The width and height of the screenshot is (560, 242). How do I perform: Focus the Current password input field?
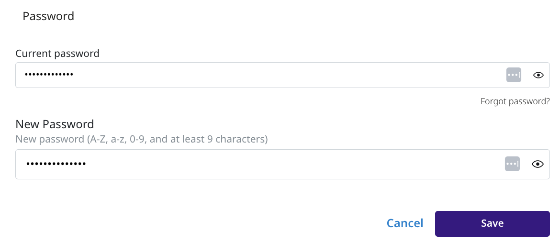click(x=282, y=75)
